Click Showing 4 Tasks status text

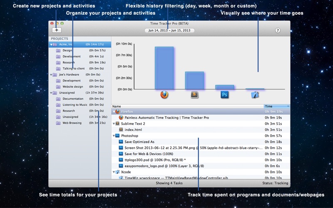(169, 183)
